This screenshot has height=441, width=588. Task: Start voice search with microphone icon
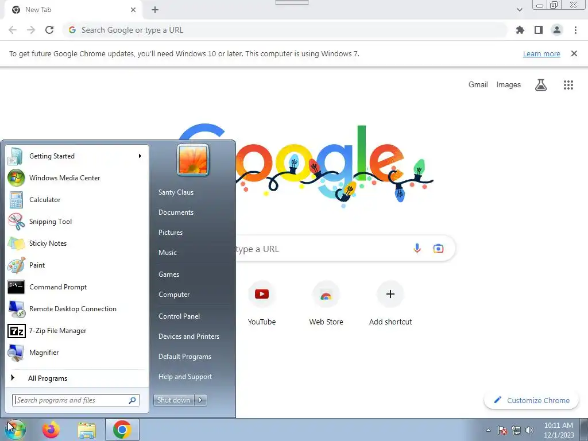pos(417,248)
